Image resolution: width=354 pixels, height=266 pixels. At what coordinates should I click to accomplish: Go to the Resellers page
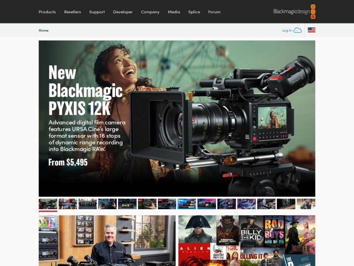72,12
